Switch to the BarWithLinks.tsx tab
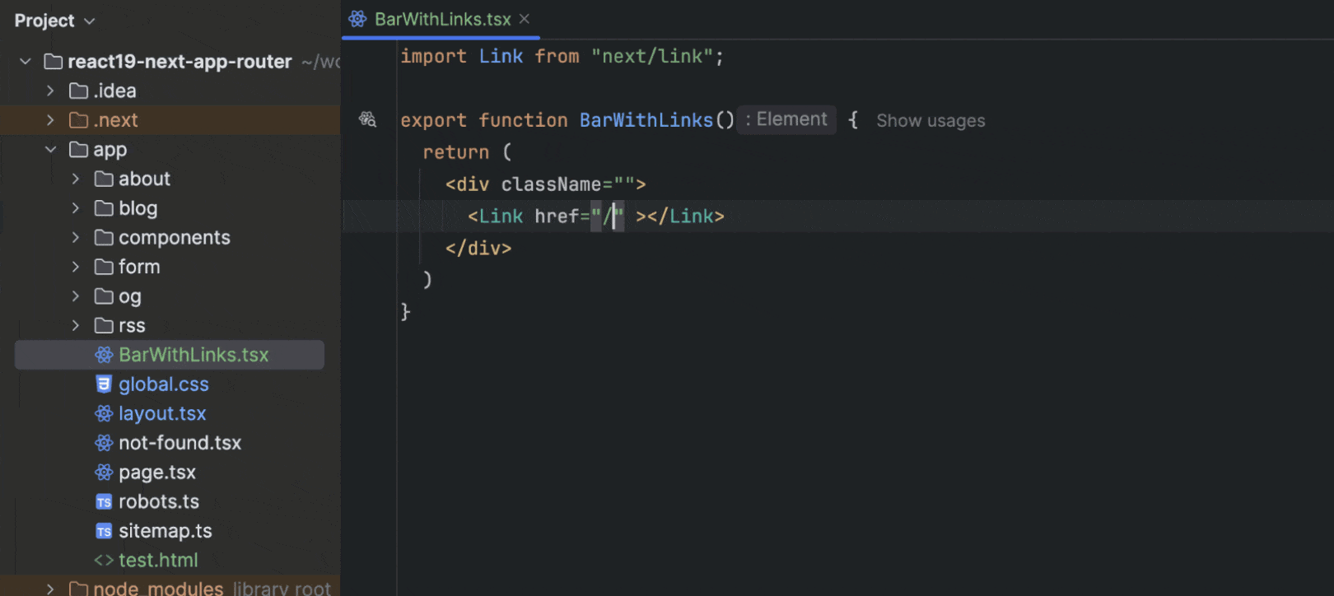 [x=441, y=19]
